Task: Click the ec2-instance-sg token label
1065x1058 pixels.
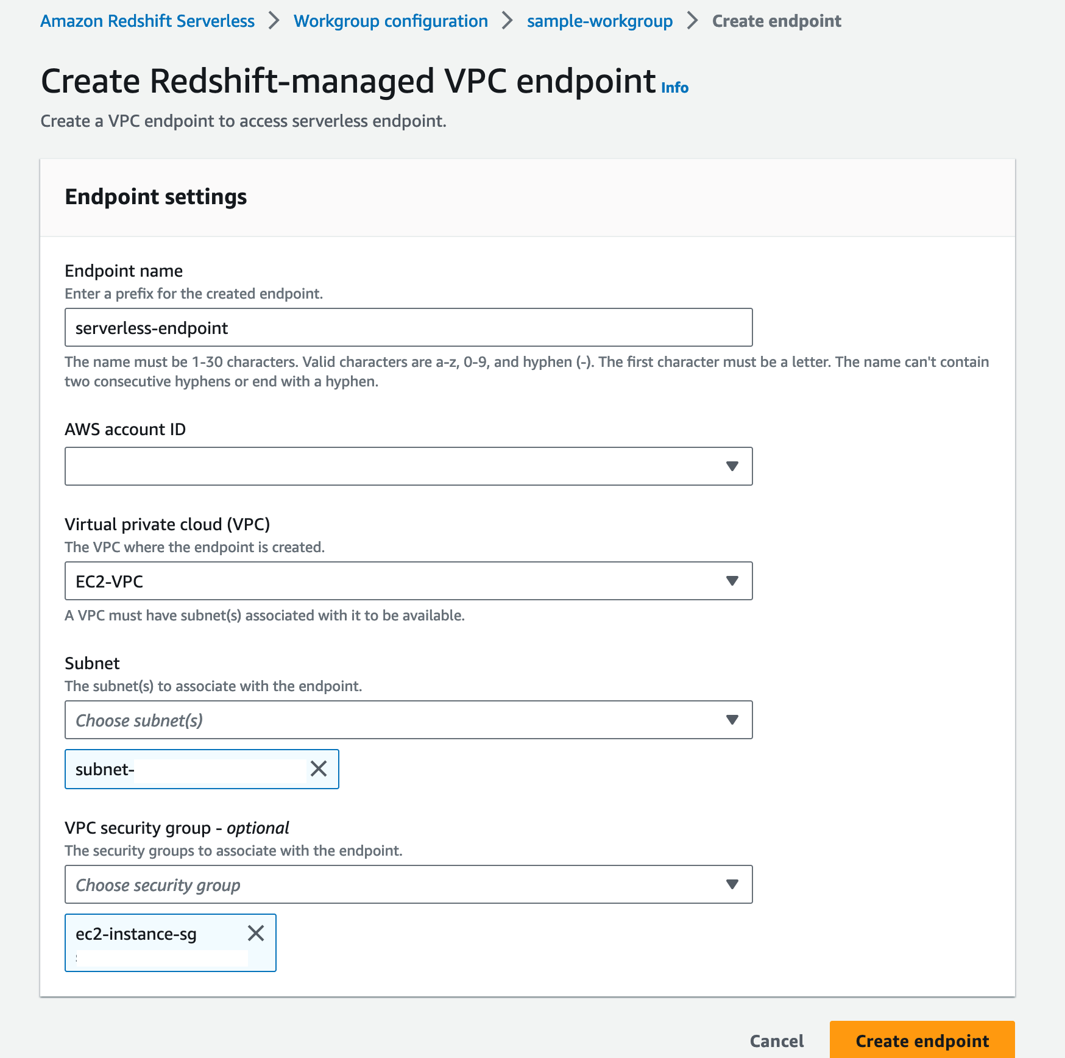Action: (x=136, y=934)
